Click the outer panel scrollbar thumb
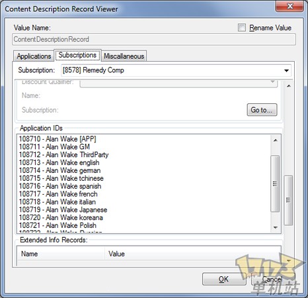308x298 pixels. point(288,200)
